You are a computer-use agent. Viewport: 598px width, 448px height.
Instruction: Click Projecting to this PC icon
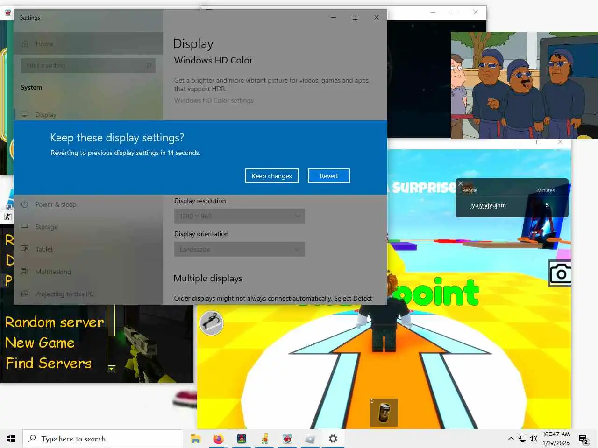click(x=25, y=294)
